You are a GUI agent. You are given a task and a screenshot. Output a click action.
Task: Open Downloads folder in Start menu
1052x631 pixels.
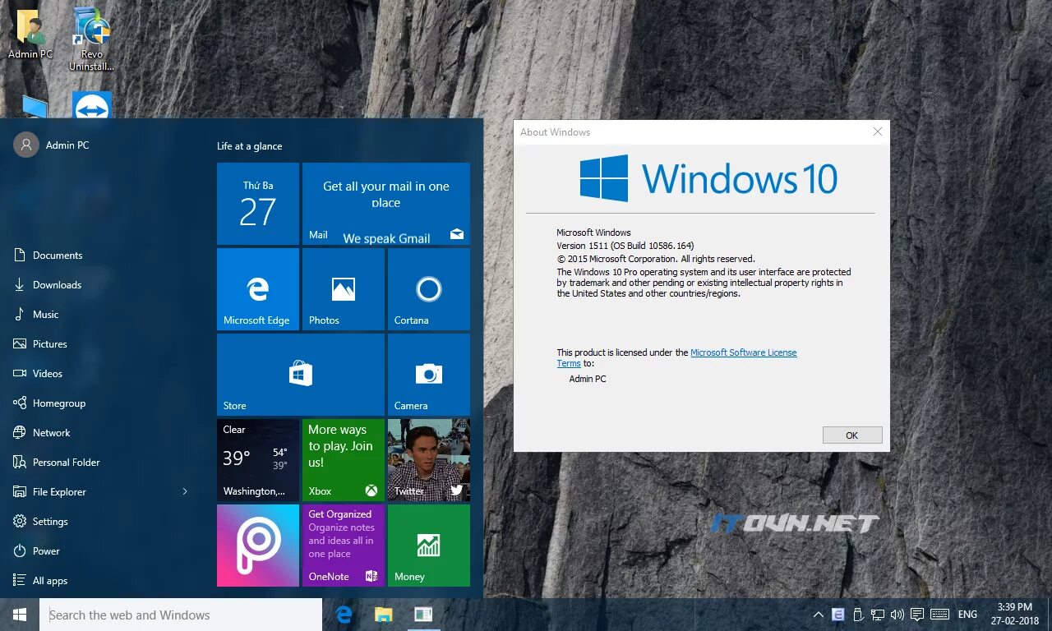pyautogui.click(x=48, y=285)
